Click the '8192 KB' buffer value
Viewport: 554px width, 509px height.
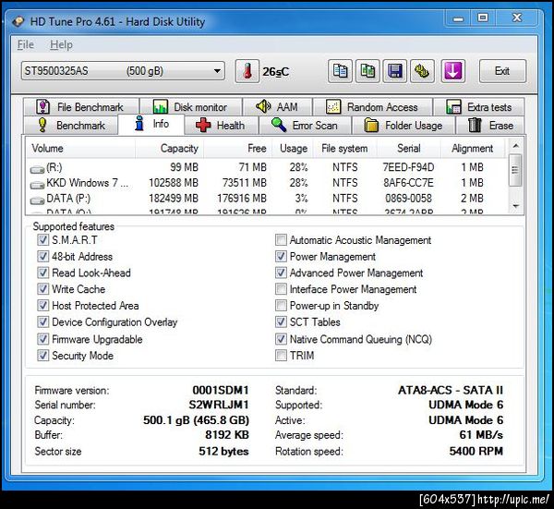click(227, 435)
